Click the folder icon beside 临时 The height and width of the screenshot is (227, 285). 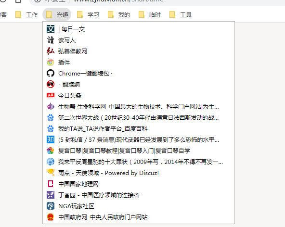tap(142, 14)
